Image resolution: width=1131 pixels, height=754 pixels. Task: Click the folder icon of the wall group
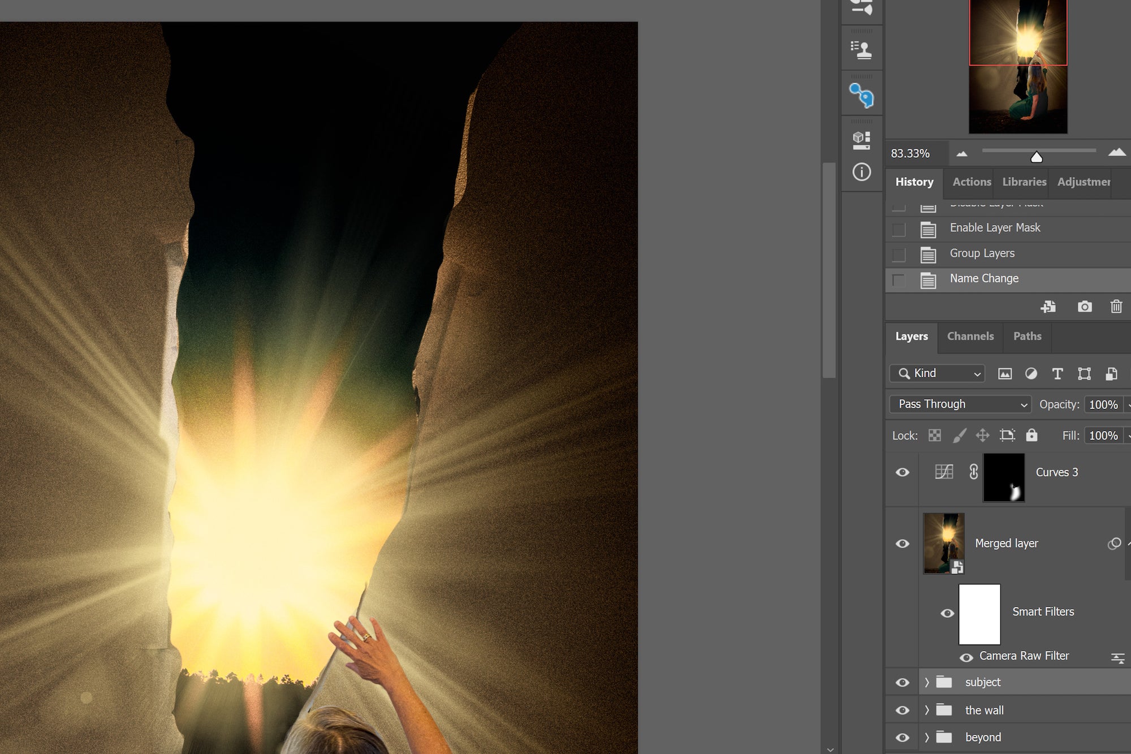(x=944, y=709)
